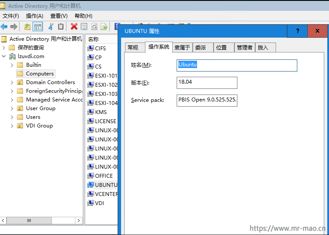Select the VCENTER computer icon
The width and height of the screenshot is (329, 235).
pyautogui.click(x=90, y=194)
